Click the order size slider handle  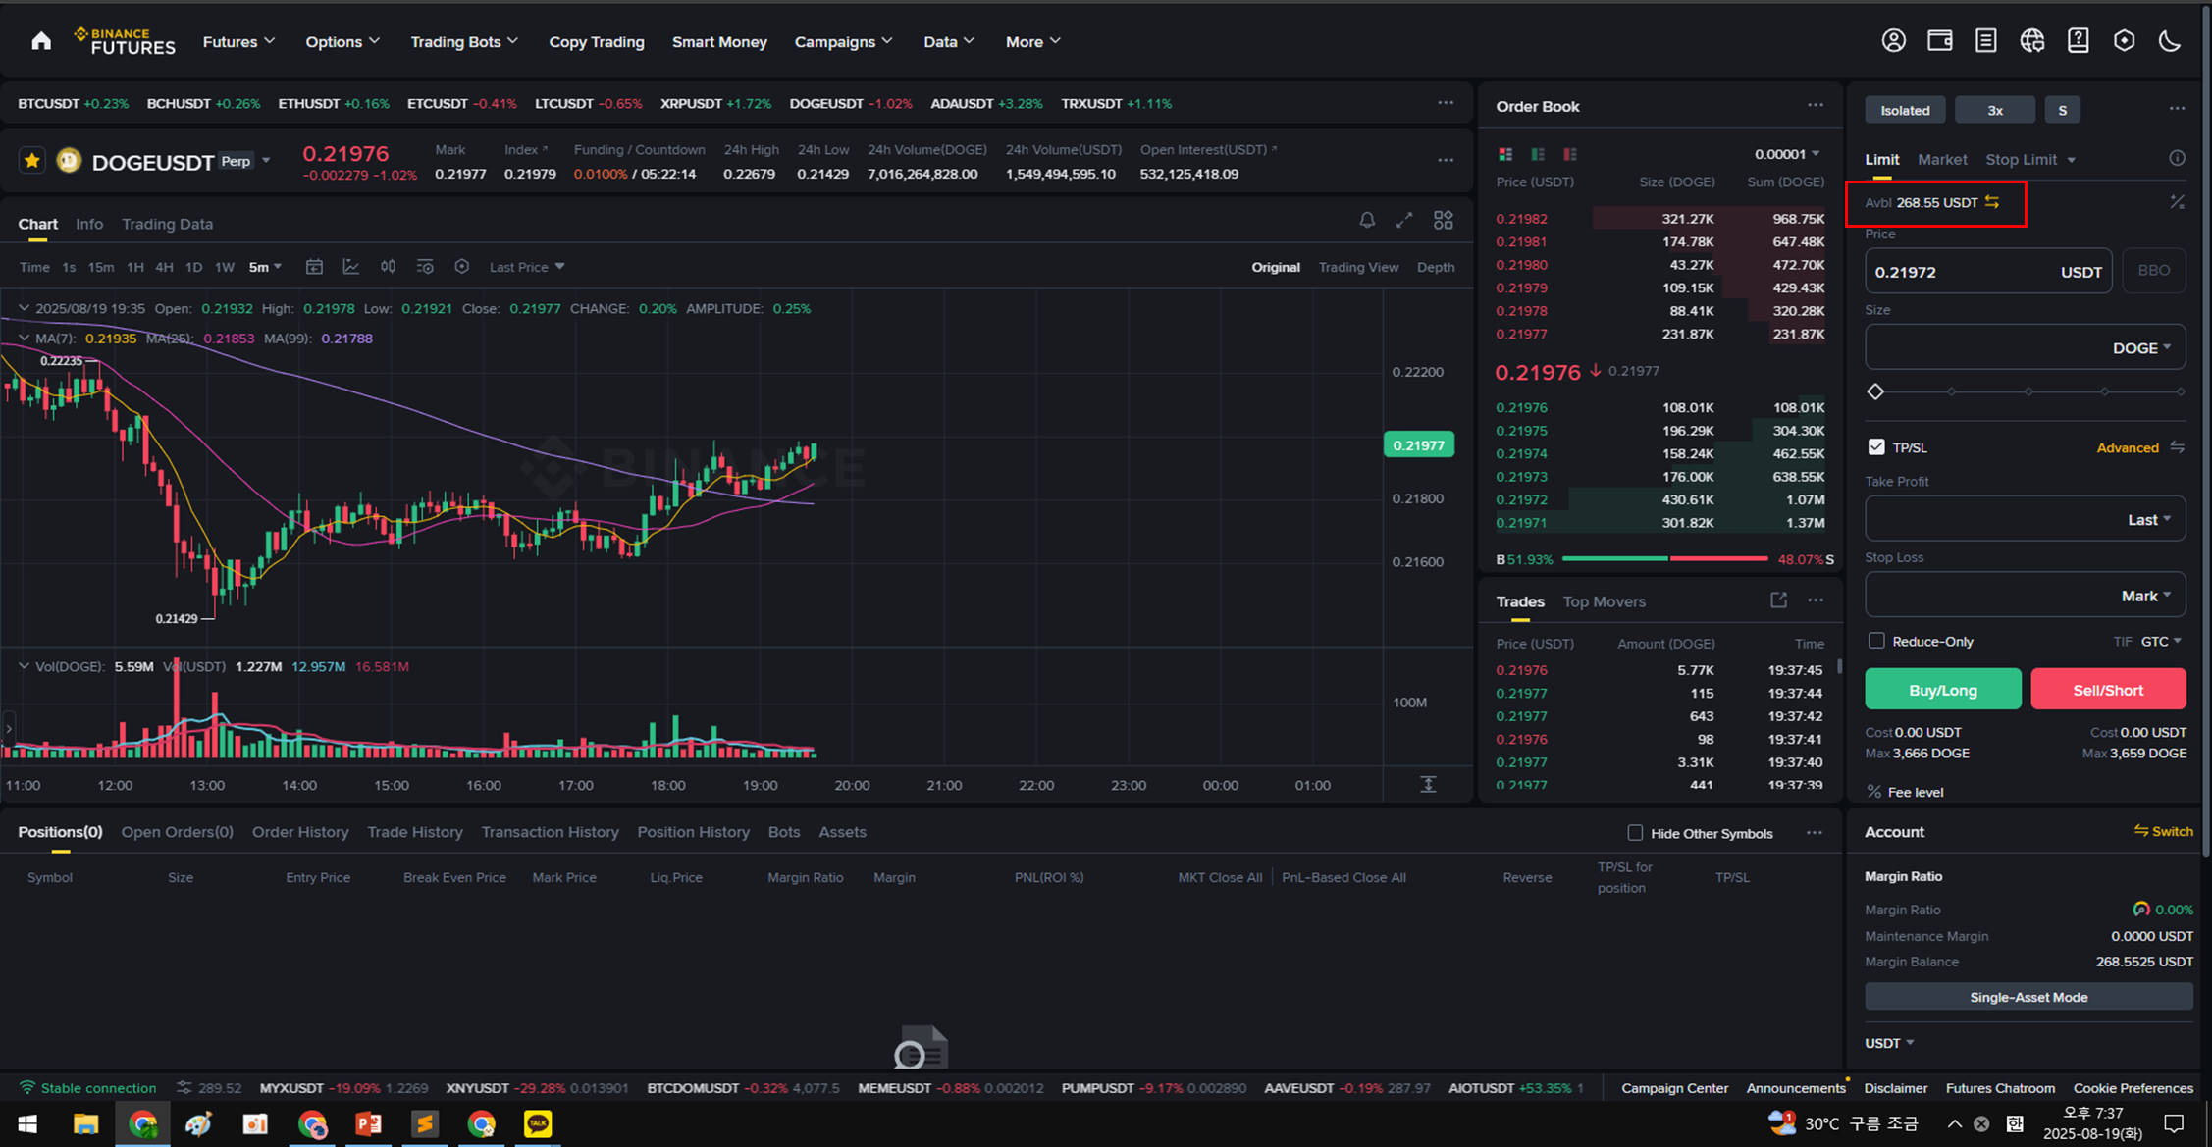coord(1875,391)
